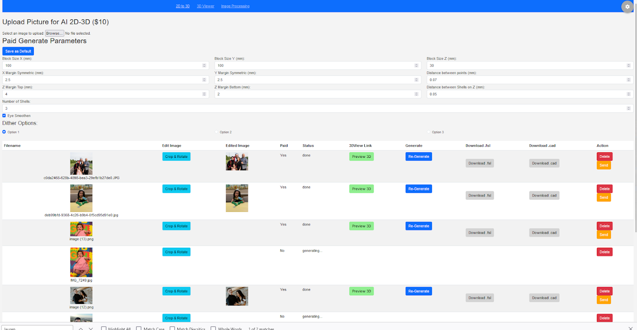Screen dimensions: 637x330
Task: Open the settings gear icon
Action: coord(627,7)
